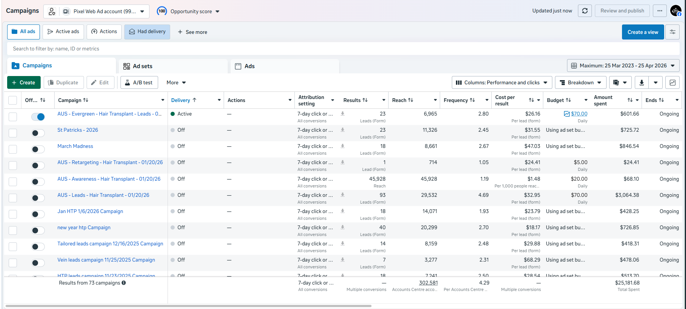Open the Jan HTP 1/6/2026 Campaign link

[x=90, y=211]
